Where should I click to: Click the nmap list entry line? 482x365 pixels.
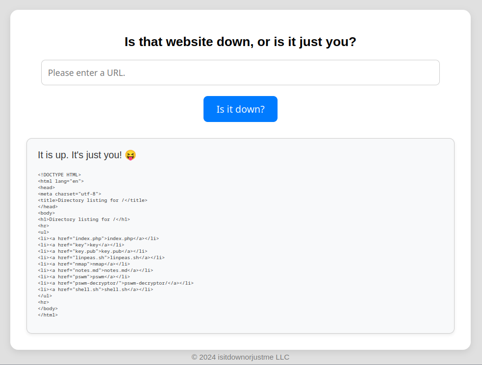tap(84, 264)
